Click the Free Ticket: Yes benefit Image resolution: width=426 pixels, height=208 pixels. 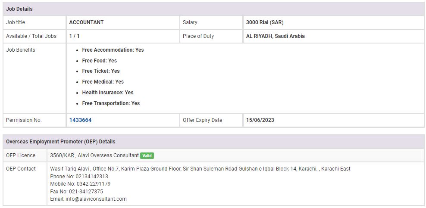pos(100,71)
